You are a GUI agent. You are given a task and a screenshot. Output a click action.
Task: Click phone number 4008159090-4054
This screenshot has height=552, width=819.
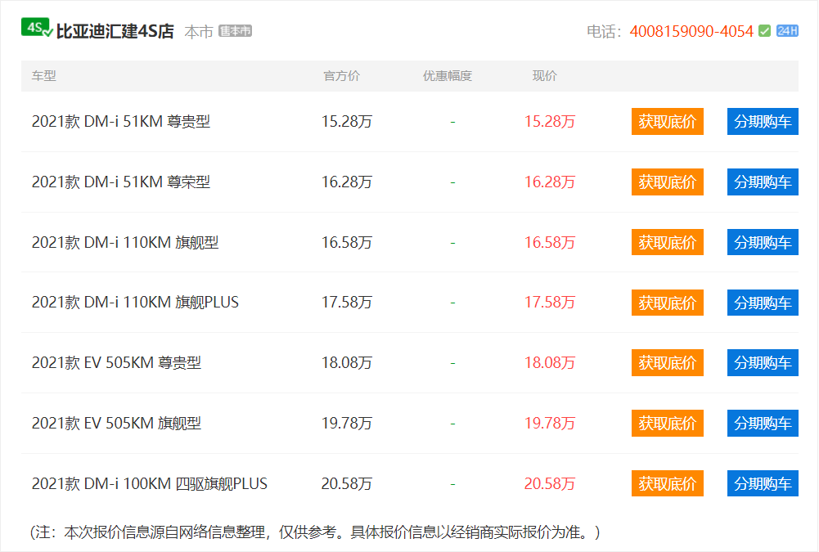691,31
